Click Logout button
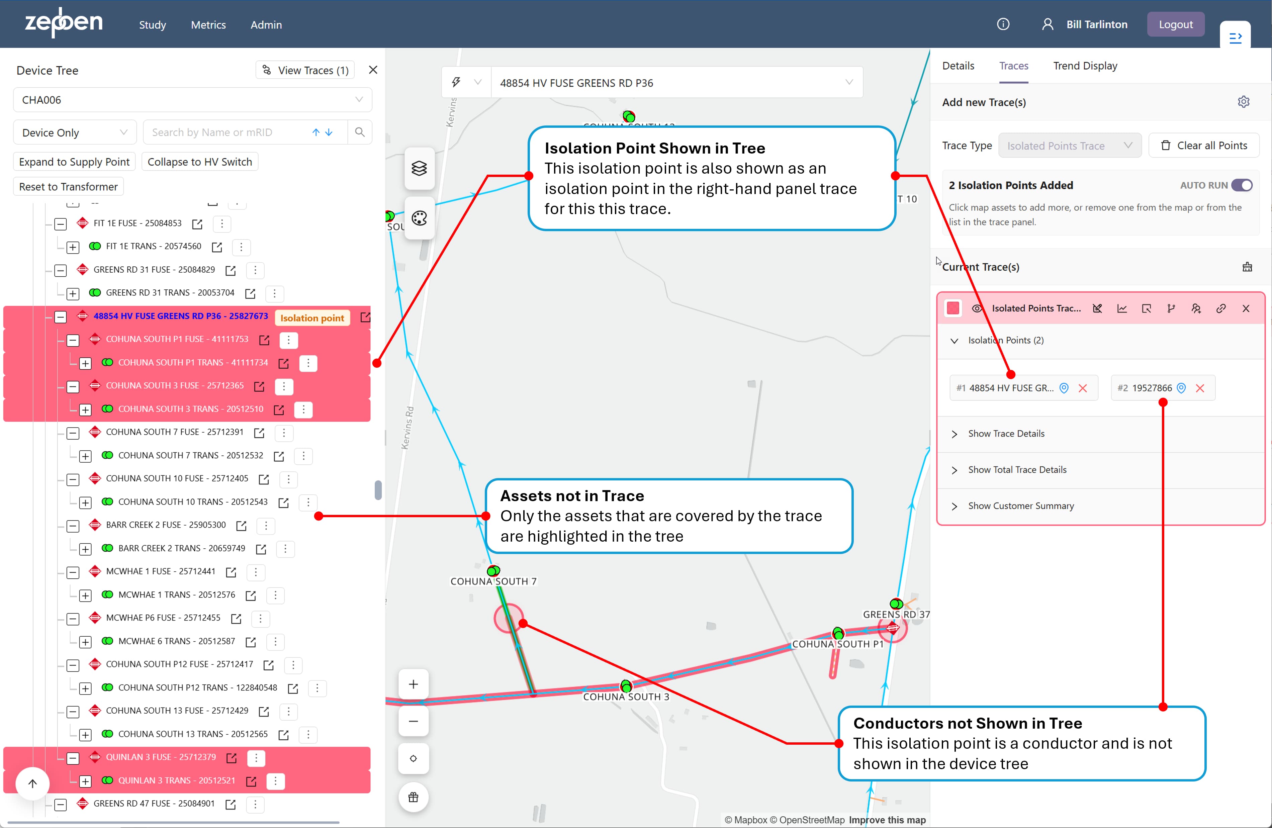The image size is (1272, 828). [x=1175, y=24]
